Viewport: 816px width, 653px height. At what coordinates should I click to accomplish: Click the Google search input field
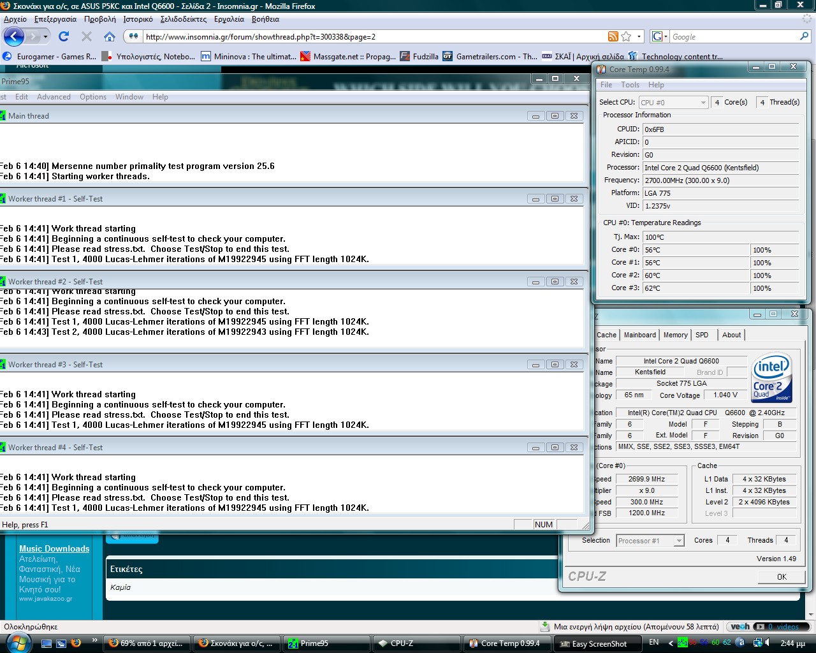[734, 36]
